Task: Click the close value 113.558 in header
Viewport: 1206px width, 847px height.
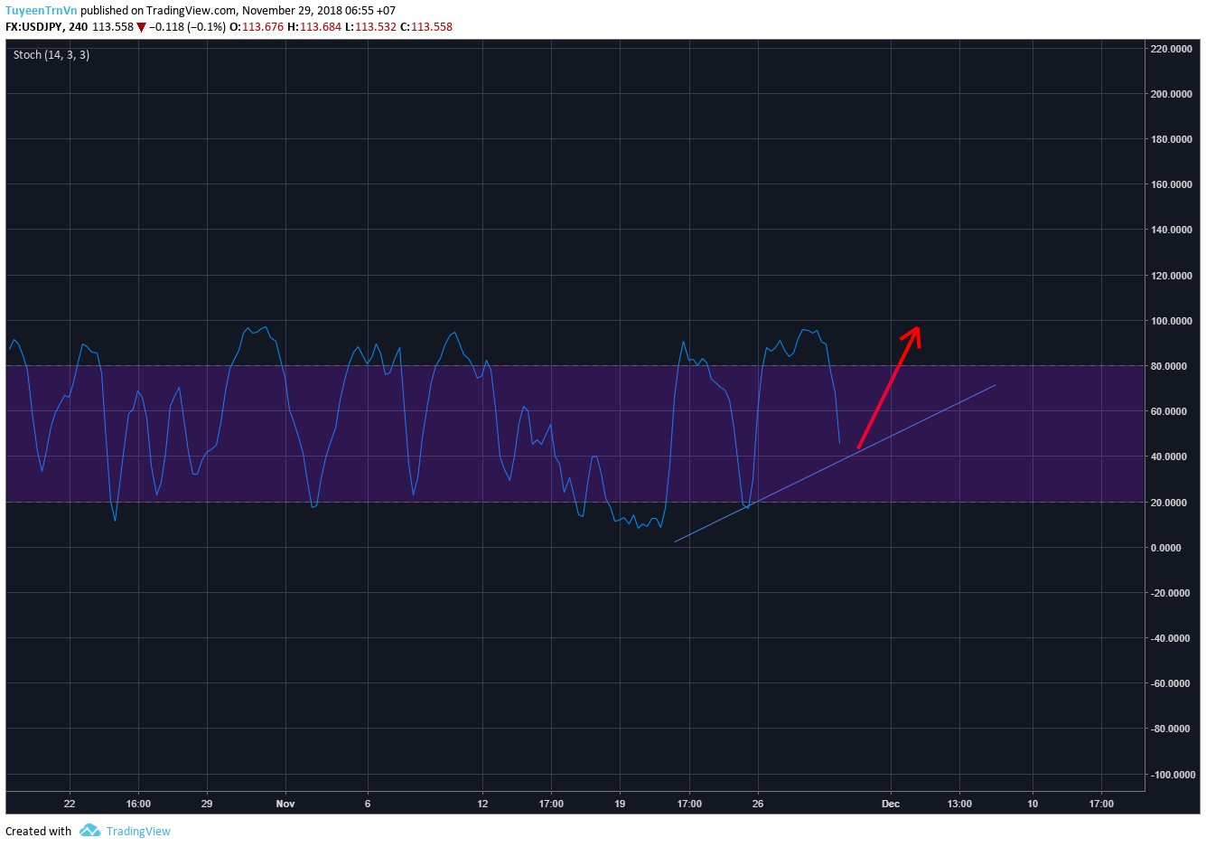Action: click(432, 27)
